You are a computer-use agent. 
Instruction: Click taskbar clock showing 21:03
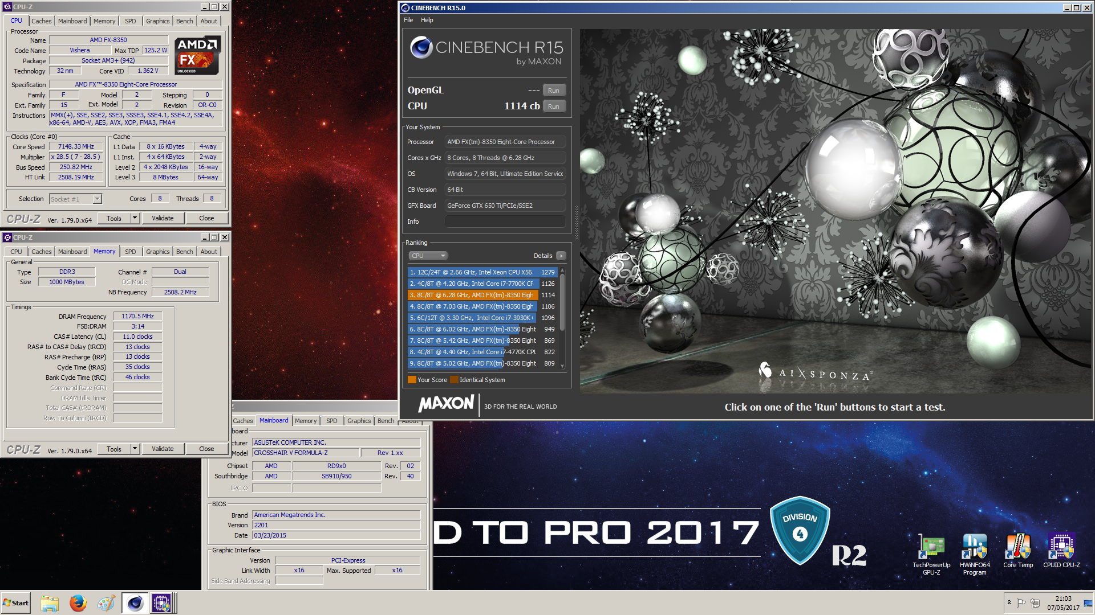(1063, 603)
